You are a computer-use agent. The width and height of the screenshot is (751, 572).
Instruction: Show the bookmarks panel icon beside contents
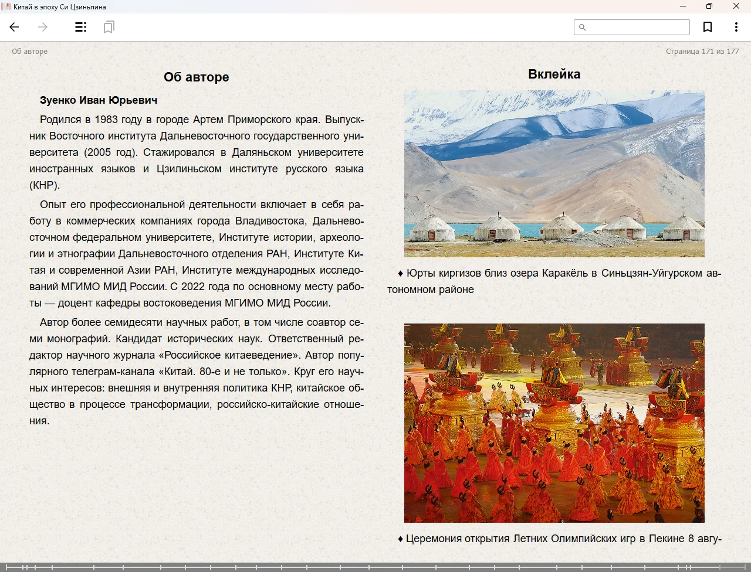coord(109,27)
